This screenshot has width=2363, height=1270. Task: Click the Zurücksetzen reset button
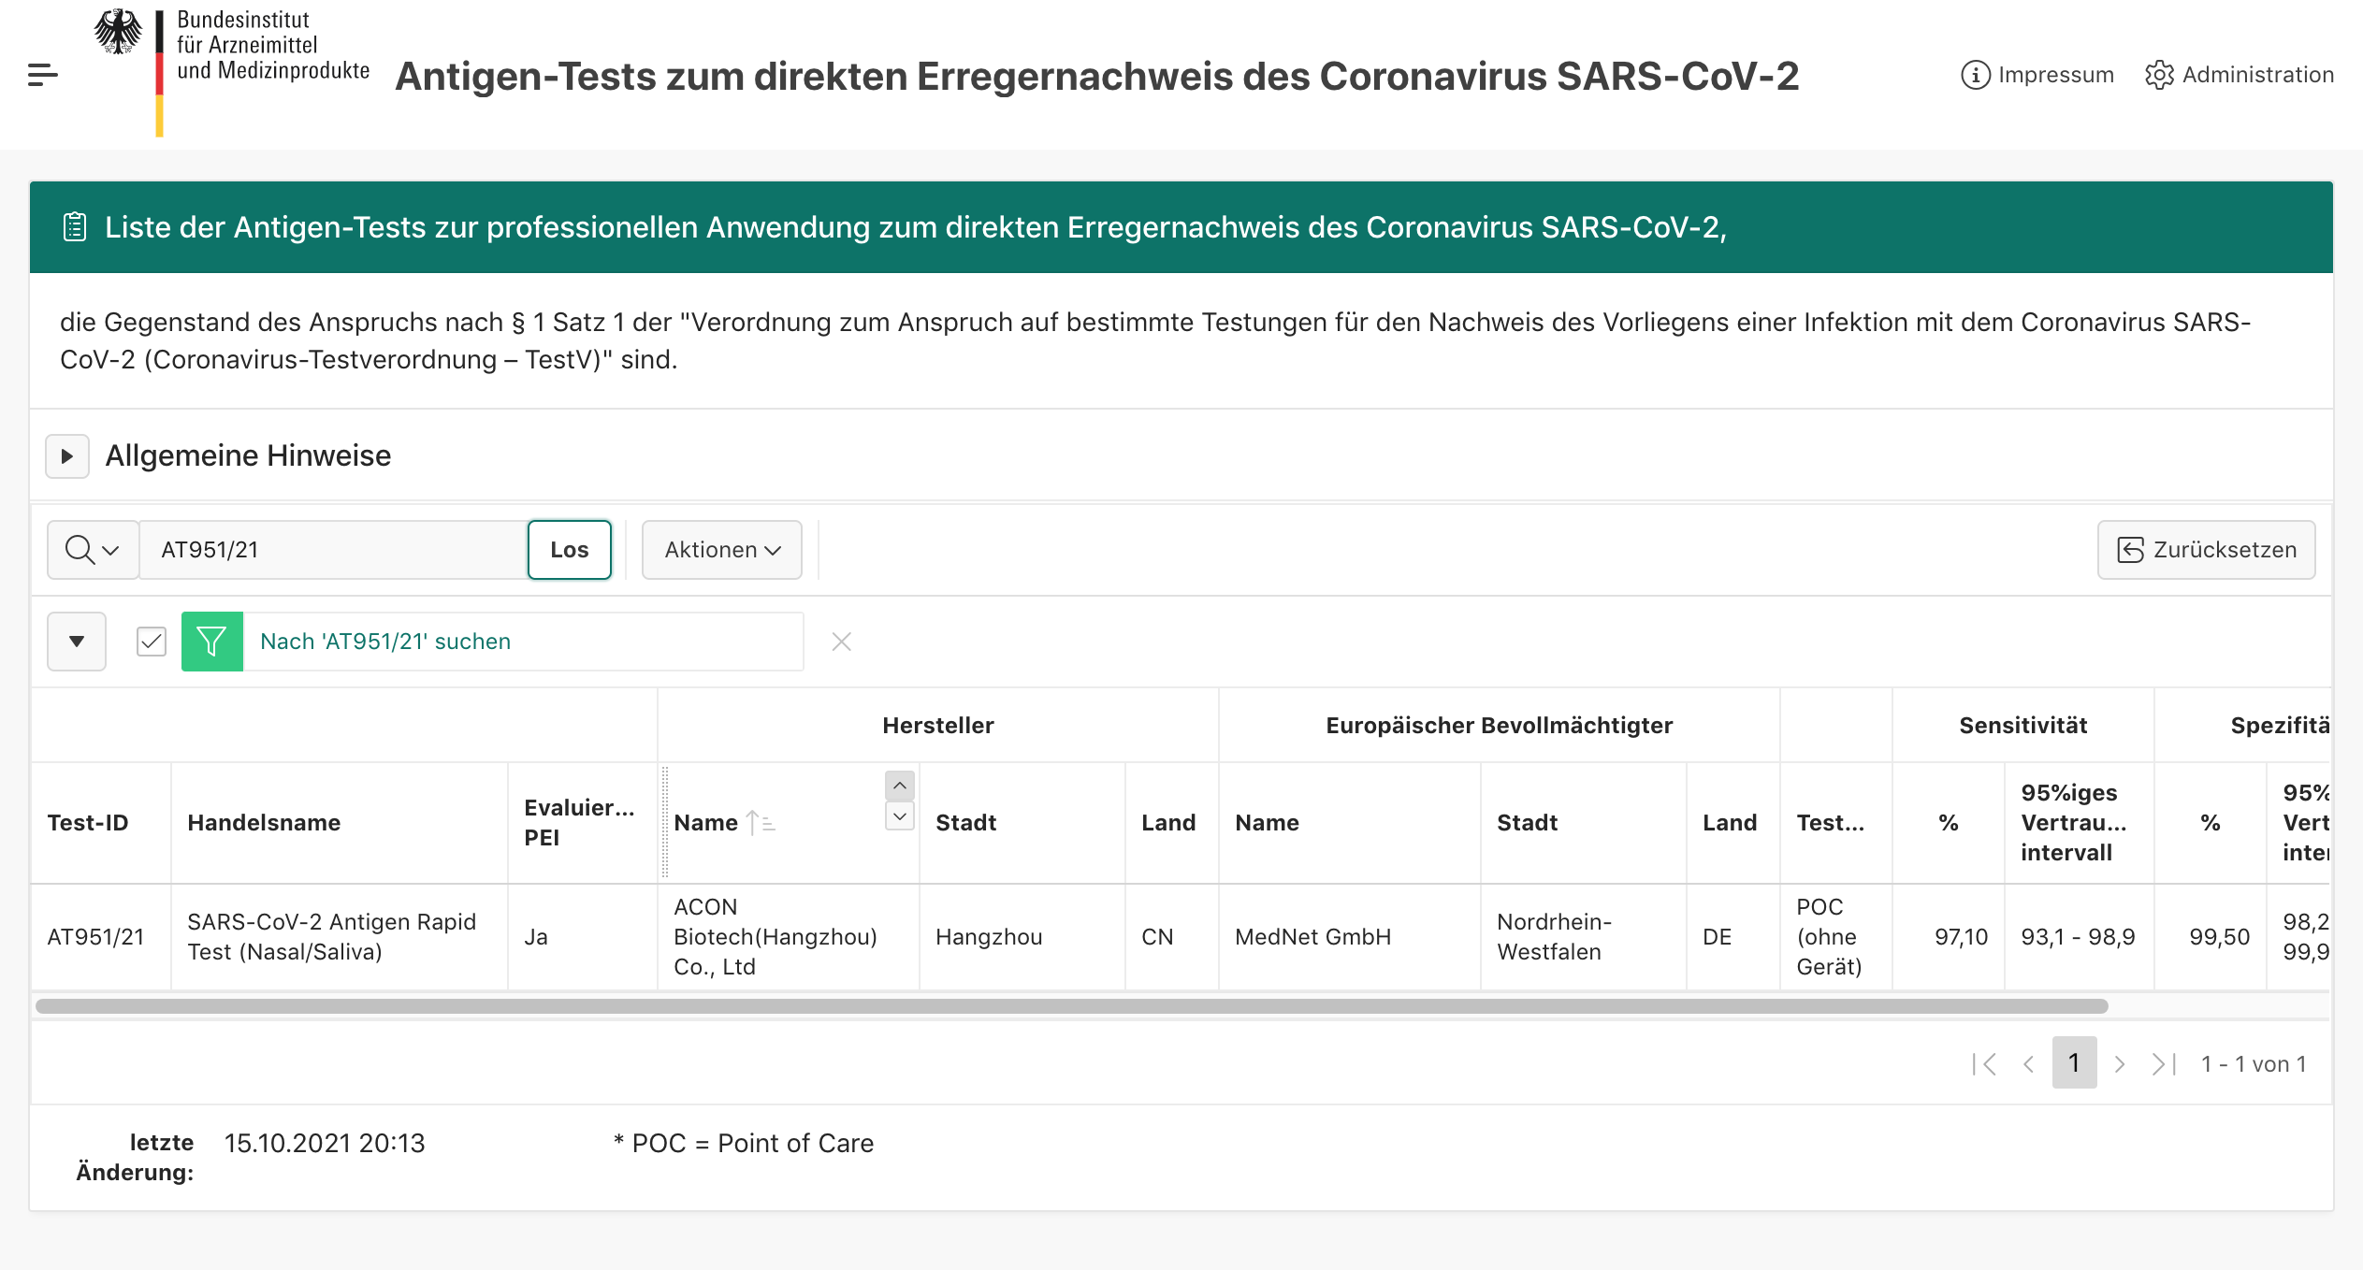(x=2206, y=550)
